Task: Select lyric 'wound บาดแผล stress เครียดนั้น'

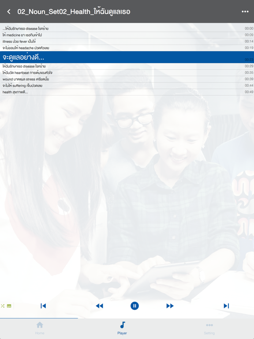Action: [x=127, y=79]
